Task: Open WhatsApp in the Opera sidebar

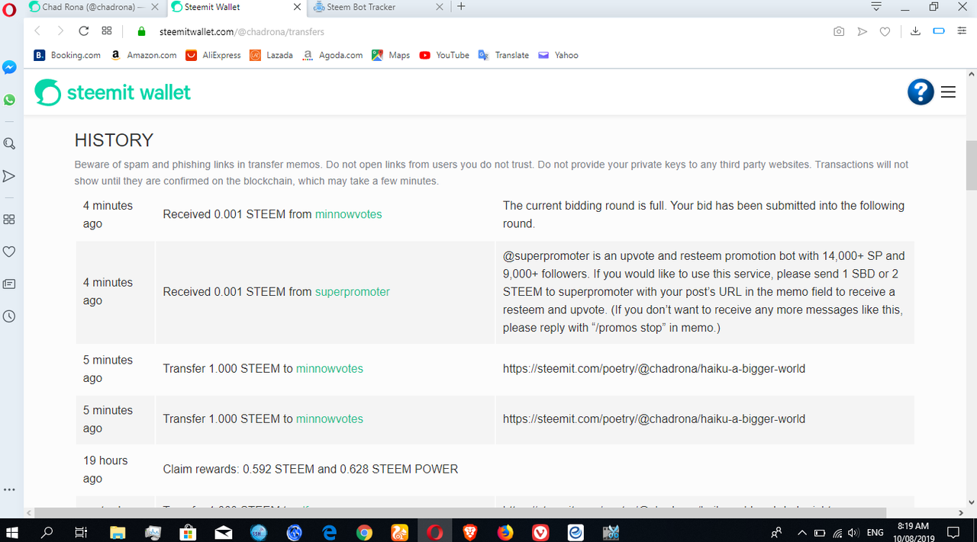Action: pos(9,100)
